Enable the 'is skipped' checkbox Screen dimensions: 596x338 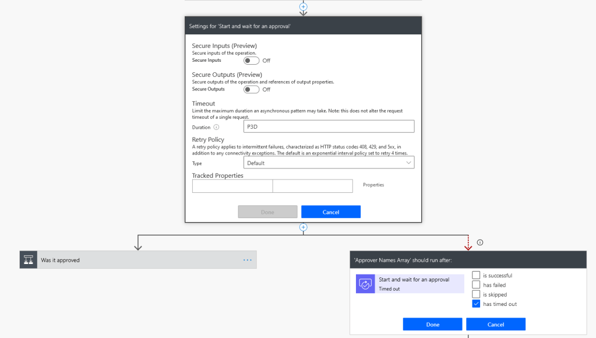coord(476,294)
